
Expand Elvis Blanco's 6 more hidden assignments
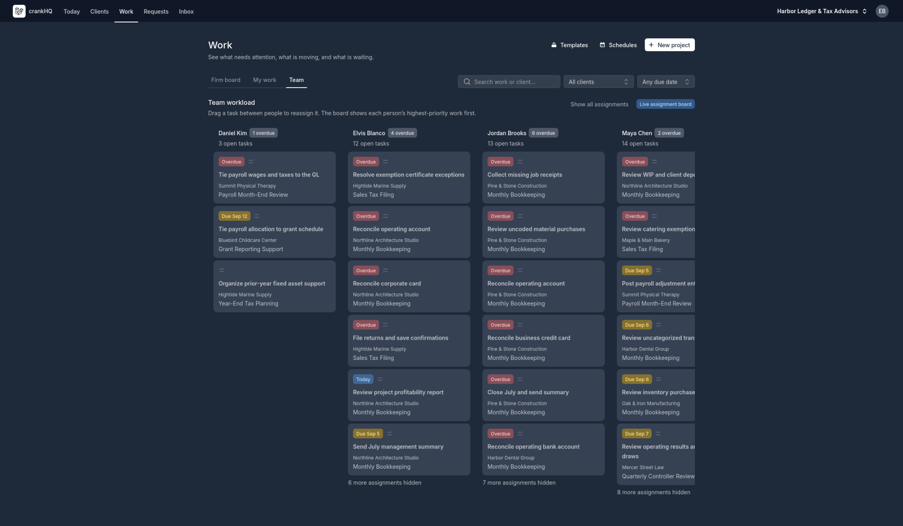pyautogui.click(x=384, y=483)
